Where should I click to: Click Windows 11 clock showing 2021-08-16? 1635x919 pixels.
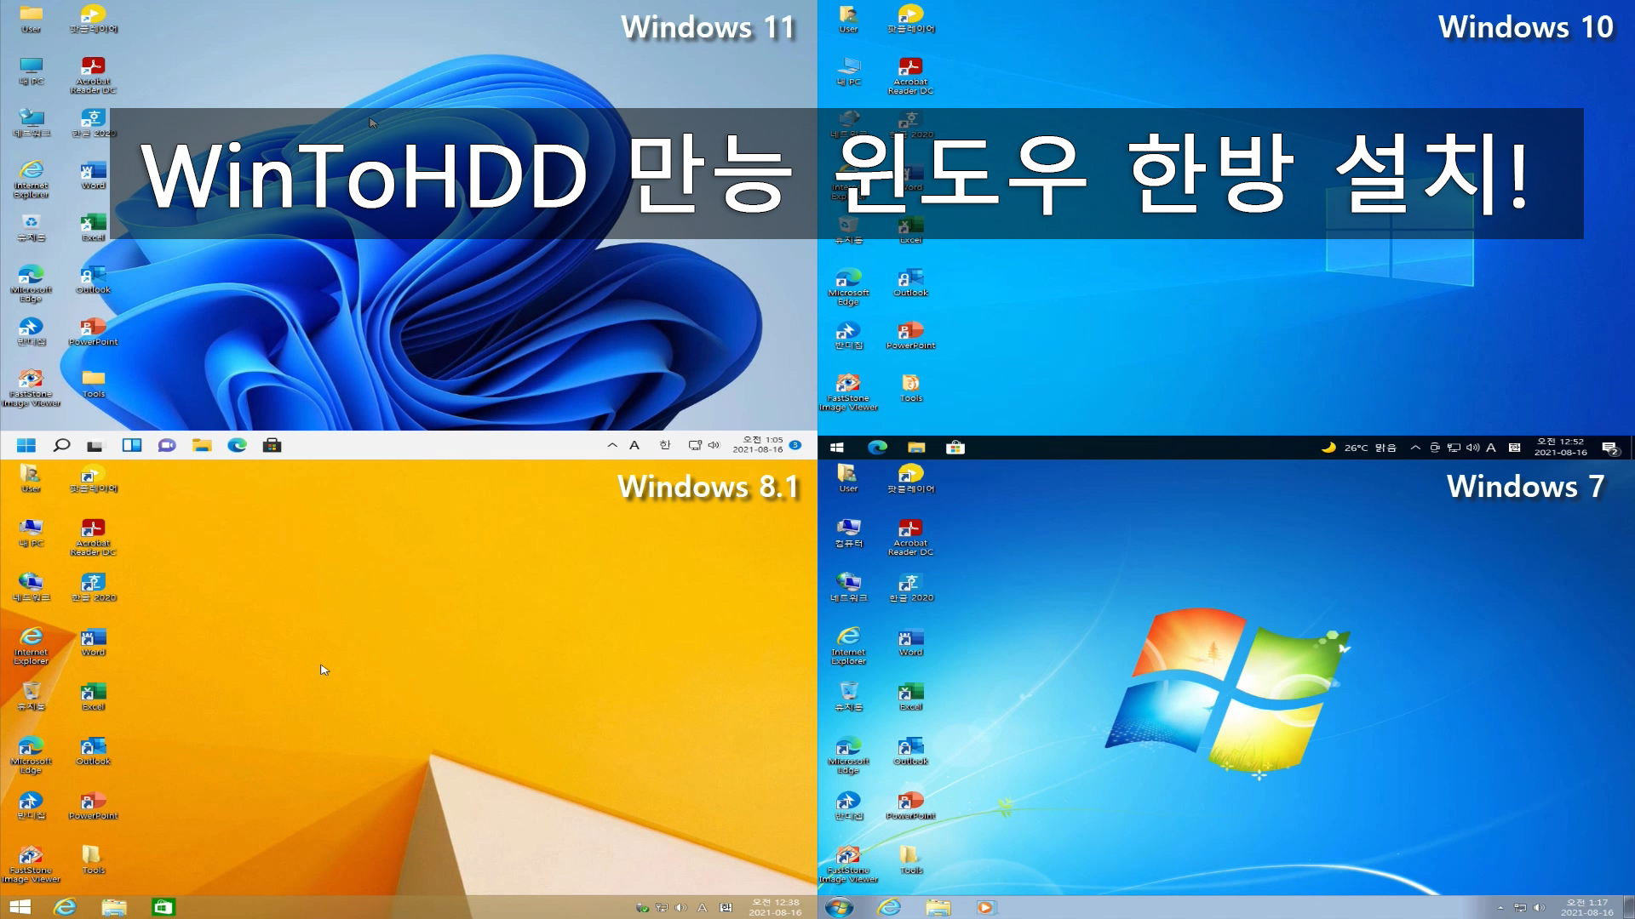pos(758,445)
